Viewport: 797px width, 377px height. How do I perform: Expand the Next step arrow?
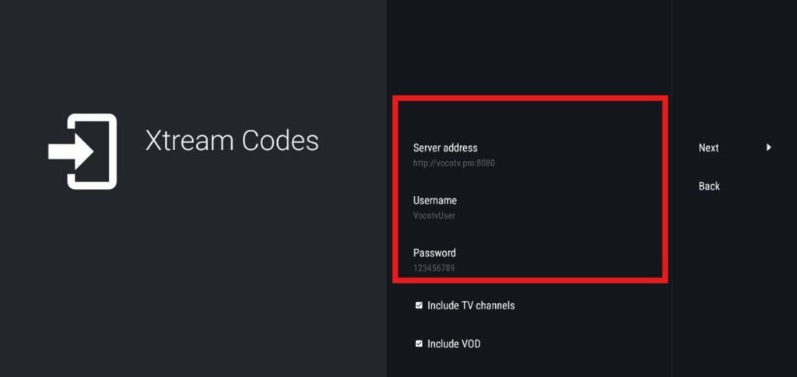click(769, 147)
